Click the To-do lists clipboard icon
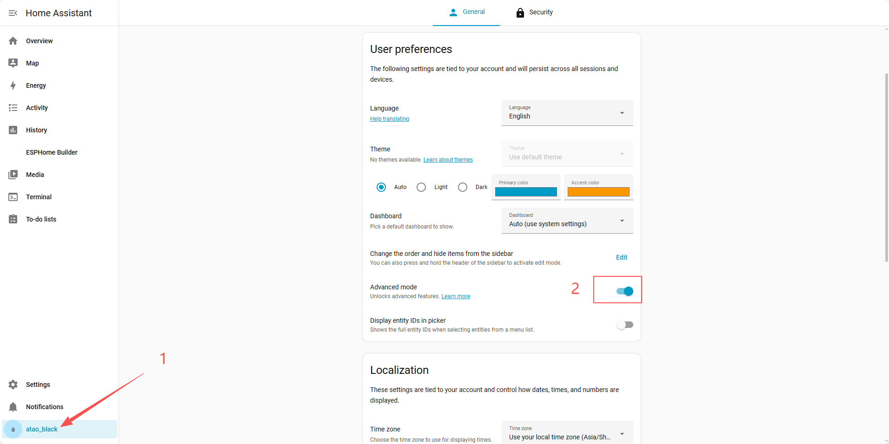889x444 pixels. click(x=13, y=219)
